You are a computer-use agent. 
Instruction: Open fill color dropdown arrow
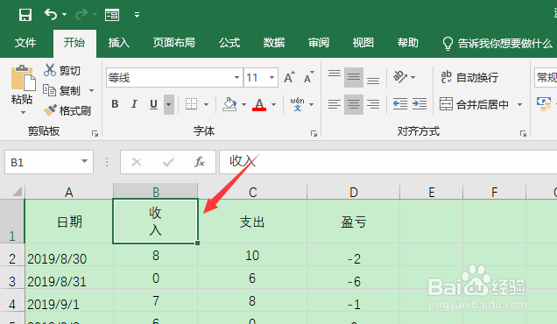click(x=244, y=104)
